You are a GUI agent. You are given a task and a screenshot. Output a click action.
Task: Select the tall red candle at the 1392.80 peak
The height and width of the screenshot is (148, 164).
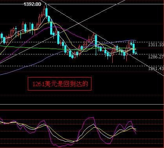(x=44, y=12)
